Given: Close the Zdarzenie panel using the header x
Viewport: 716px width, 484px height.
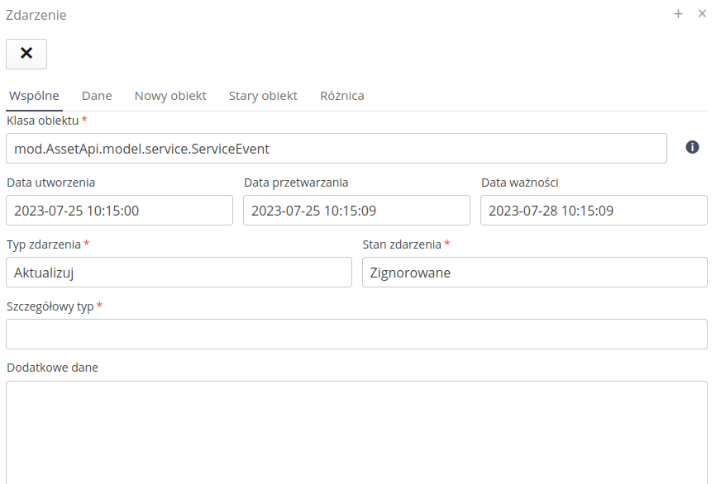Looking at the screenshot, I should pos(702,14).
